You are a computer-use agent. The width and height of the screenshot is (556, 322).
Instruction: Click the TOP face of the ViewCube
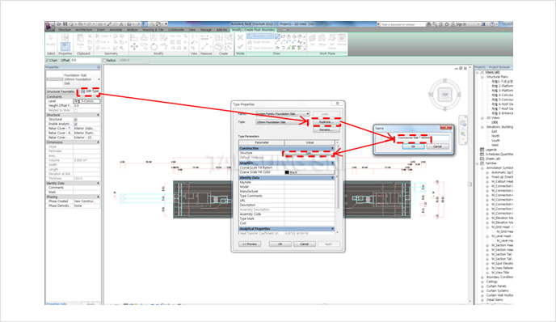tap(445, 95)
